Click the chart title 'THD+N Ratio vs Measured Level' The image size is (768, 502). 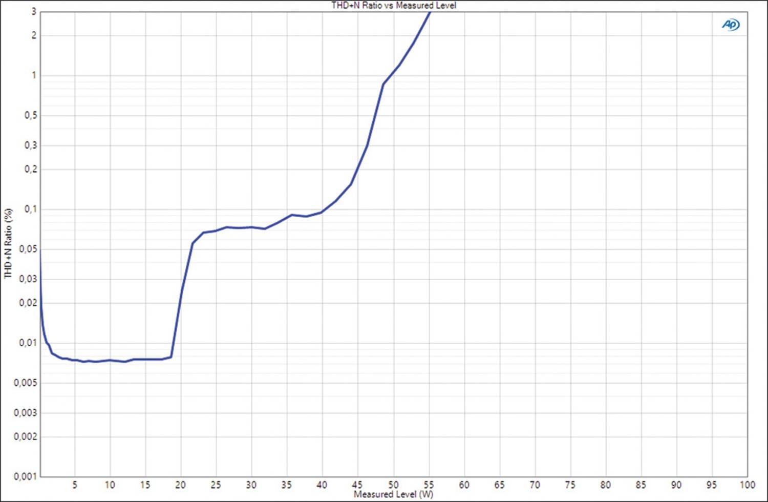[394, 6]
